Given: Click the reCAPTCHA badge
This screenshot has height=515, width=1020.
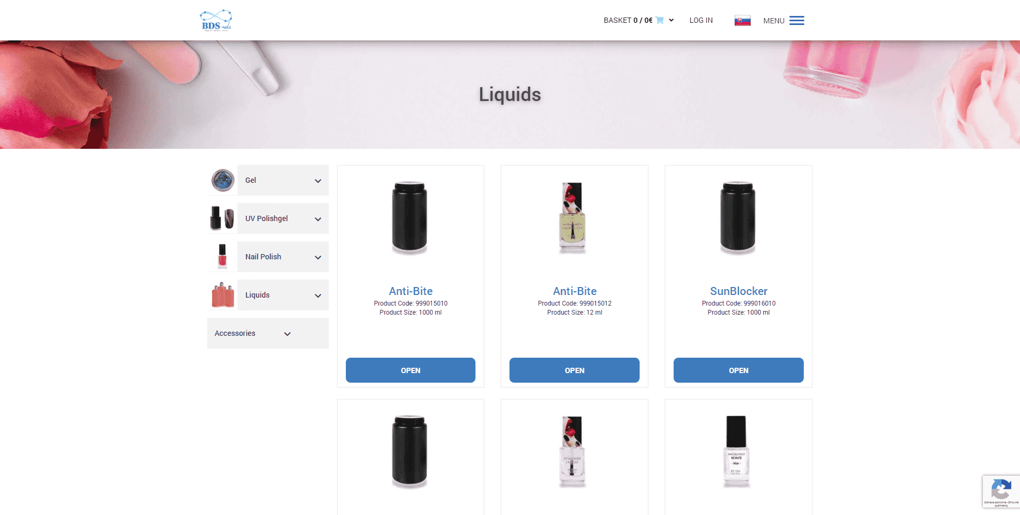Looking at the screenshot, I should [1001, 492].
